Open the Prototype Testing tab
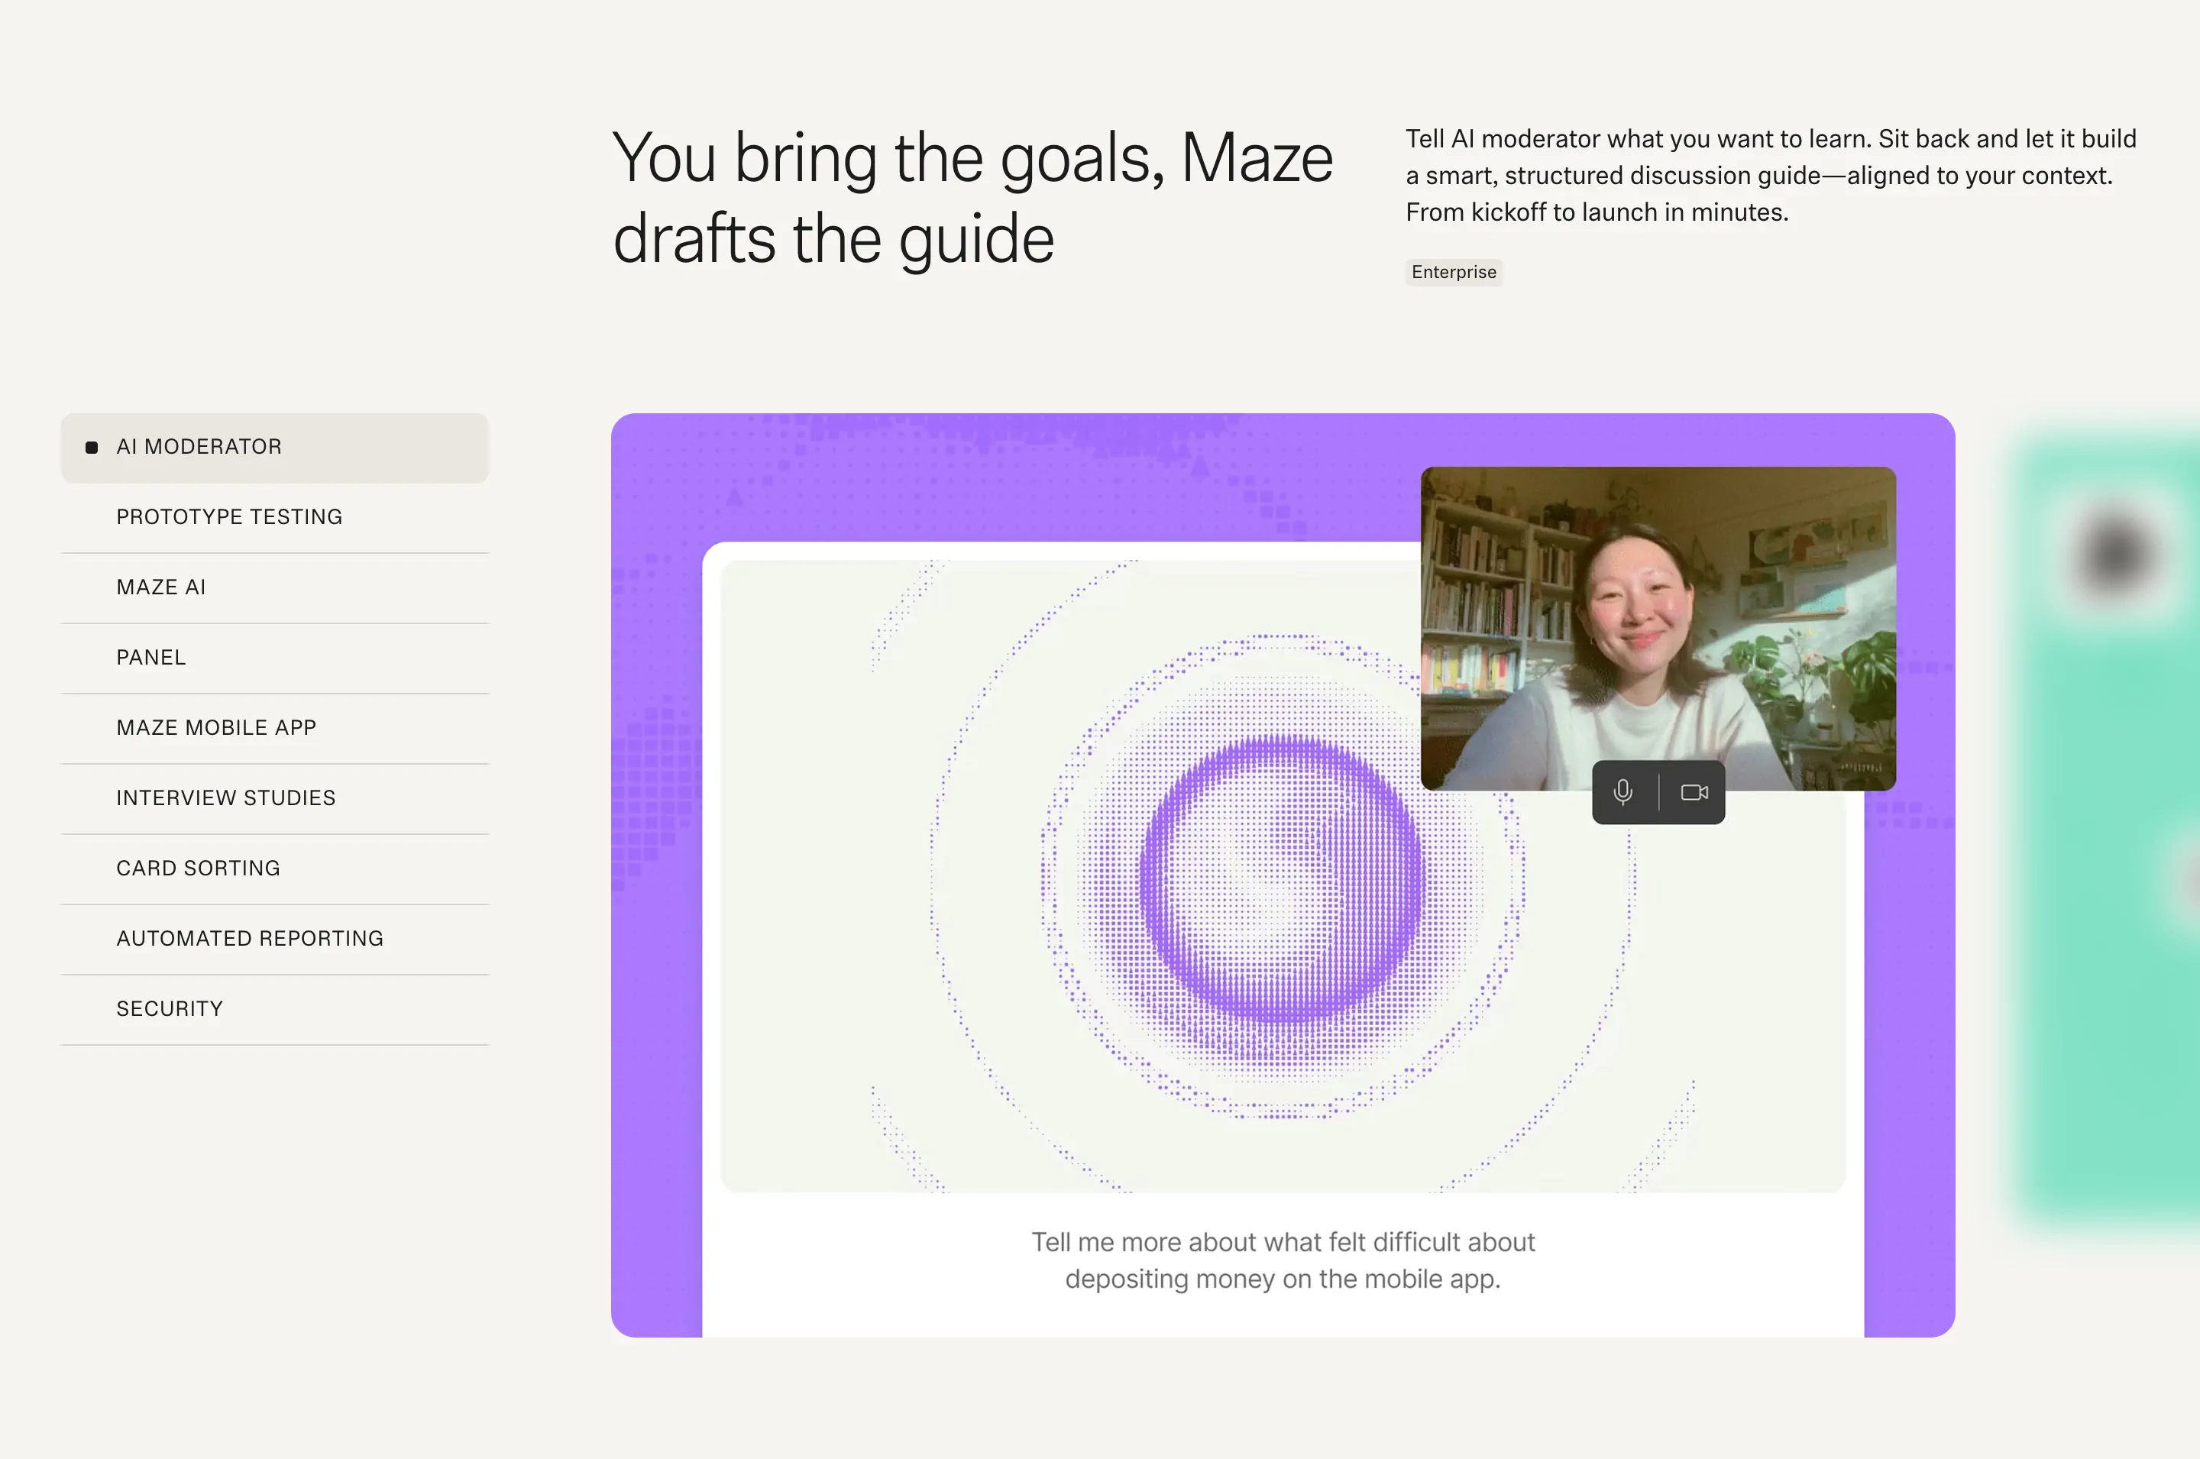The image size is (2200, 1459). (274, 517)
